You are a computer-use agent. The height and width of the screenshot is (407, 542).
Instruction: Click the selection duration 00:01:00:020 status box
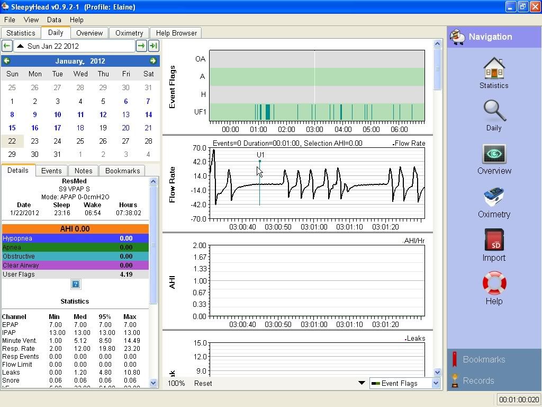[519, 400]
